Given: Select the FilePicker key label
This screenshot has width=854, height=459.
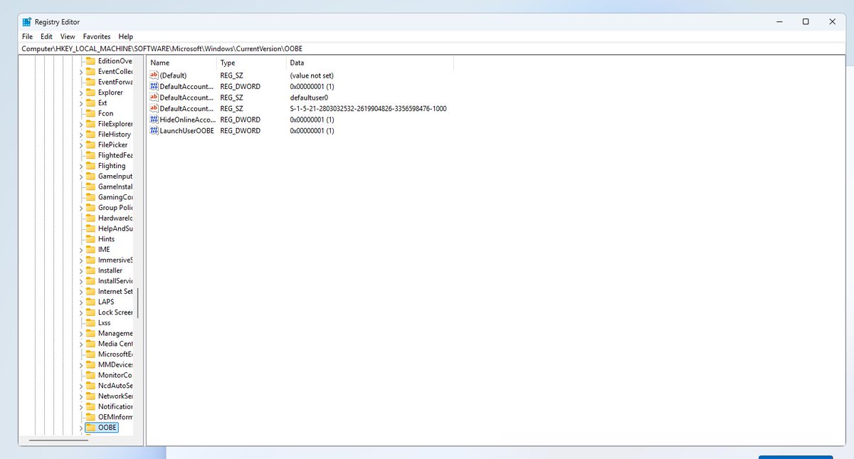Looking at the screenshot, I should click(x=112, y=144).
